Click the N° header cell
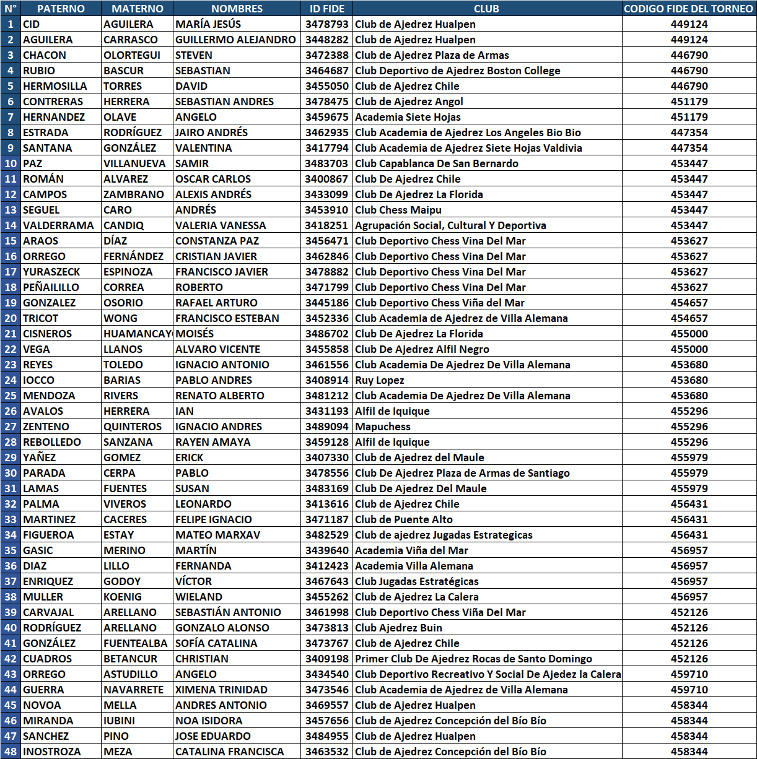 pos(11,9)
